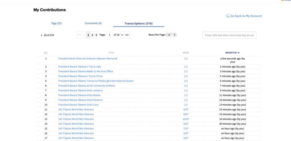Viewport: 291px width, 141px height.
Task: Open 141 Filipino World War Veterans in row 17
Action: pyautogui.click(x=76, y=138)
